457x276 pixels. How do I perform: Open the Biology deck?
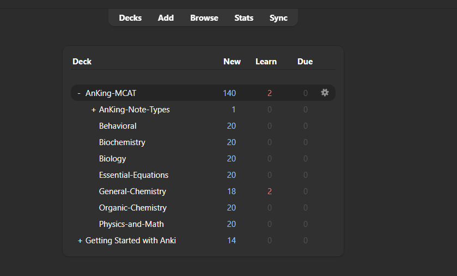(x=112, y=159)
